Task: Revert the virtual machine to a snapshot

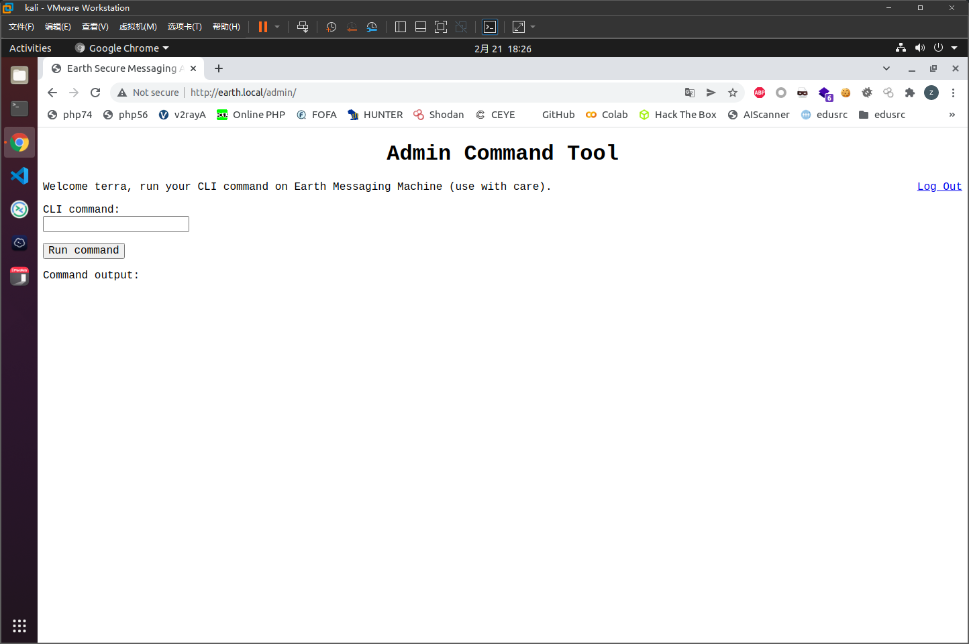Action: tap(352, 27)
